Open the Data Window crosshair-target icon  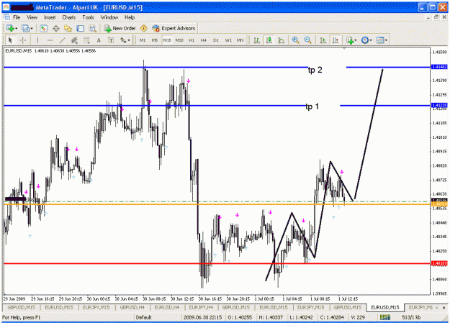(x=55, y=28)
